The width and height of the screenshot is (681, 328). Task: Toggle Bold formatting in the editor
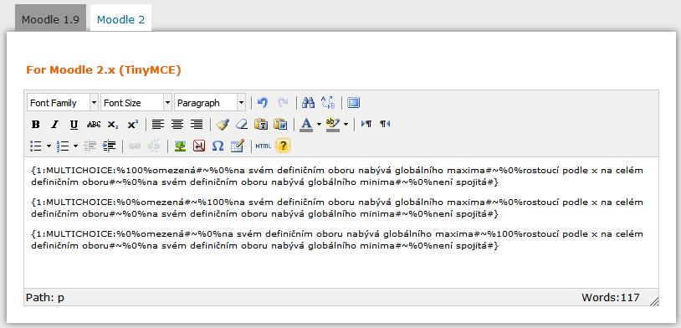(x=36, y=124)
